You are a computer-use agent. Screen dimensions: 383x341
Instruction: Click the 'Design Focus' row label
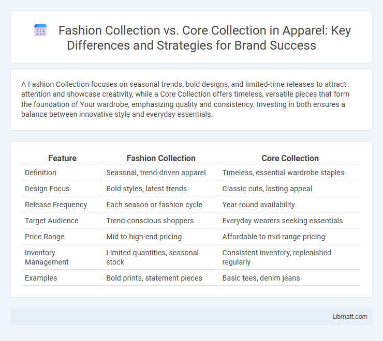(x=47, y=189)
